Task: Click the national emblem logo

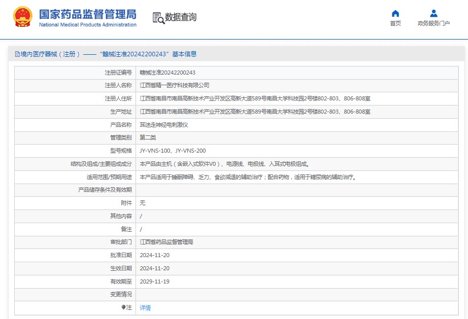Action: click(x=22, y=17)
